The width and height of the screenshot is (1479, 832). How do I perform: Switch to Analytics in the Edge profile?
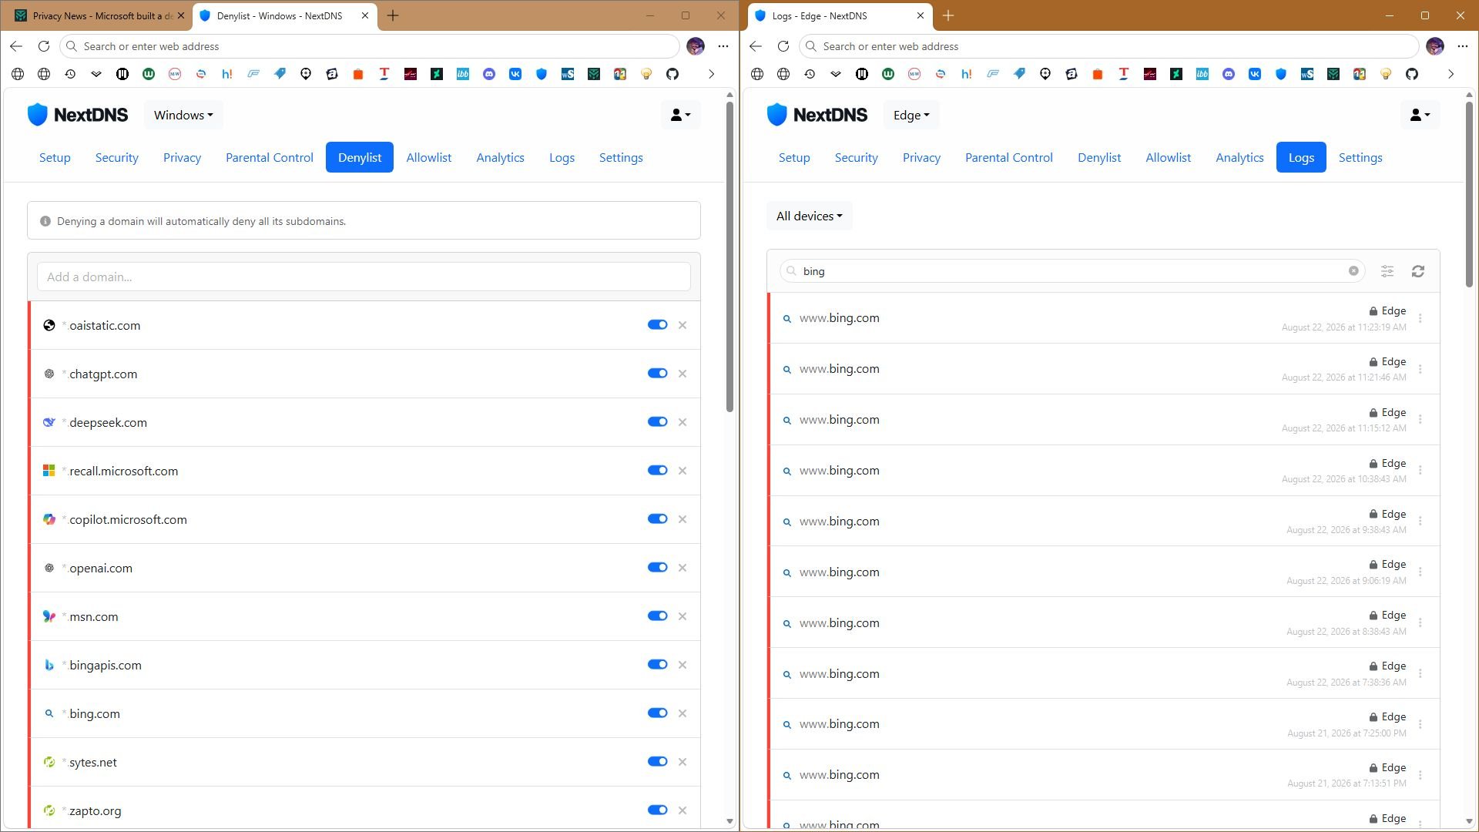1239,157
